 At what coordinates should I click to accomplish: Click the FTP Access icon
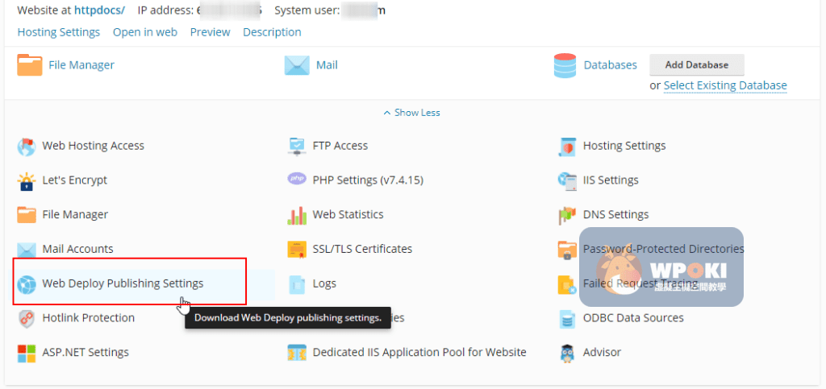coord(298,146)
